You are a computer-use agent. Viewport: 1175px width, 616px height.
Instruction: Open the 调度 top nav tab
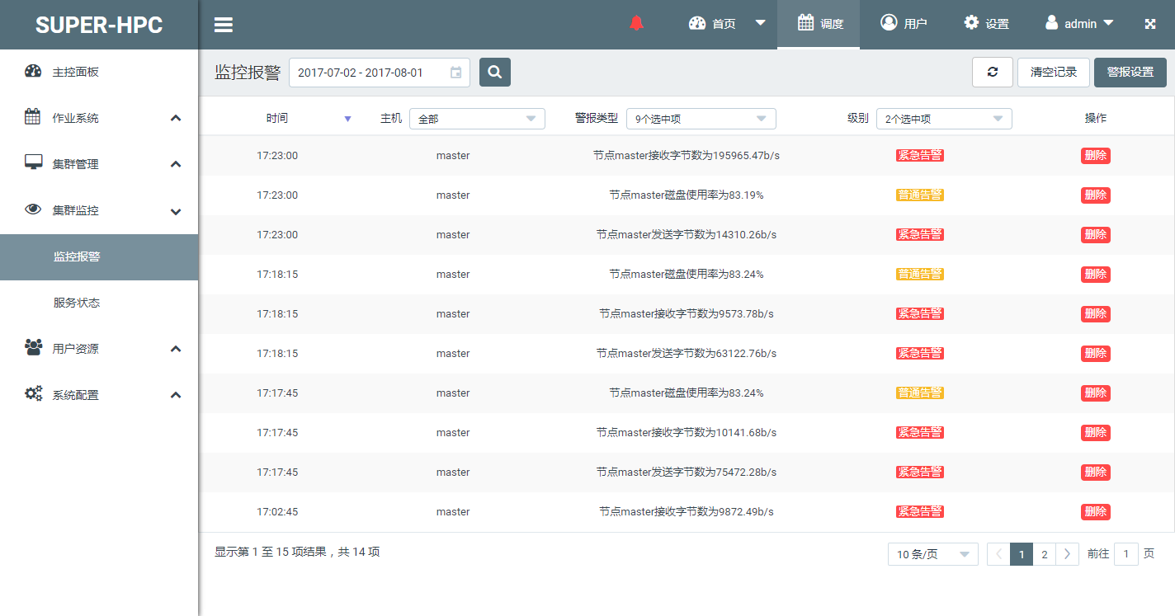tap(819, 24)
